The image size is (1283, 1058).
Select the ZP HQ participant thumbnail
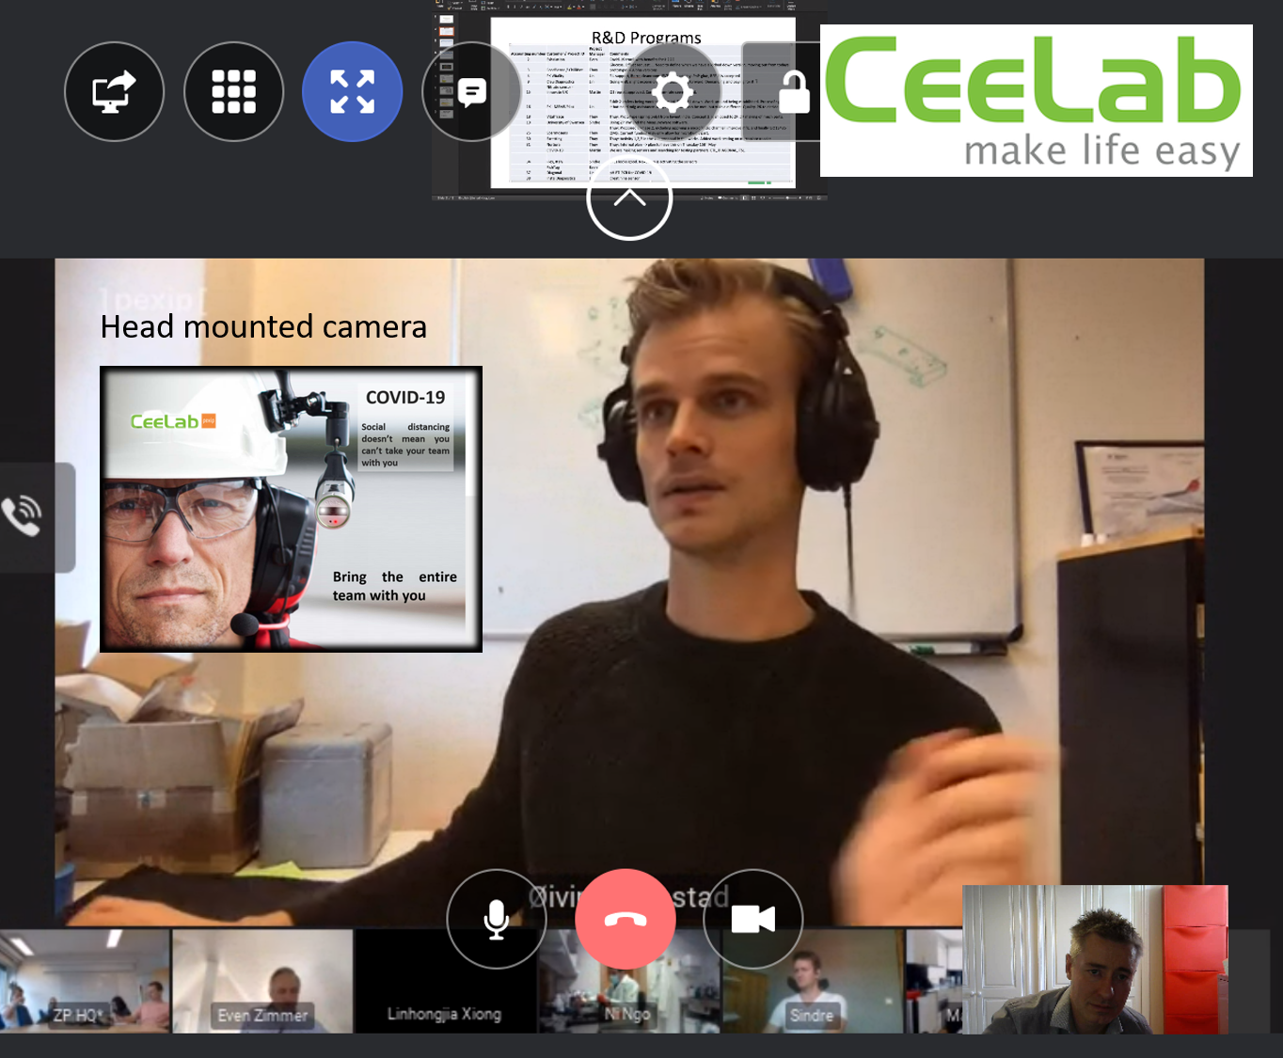[x=86, y=981]
